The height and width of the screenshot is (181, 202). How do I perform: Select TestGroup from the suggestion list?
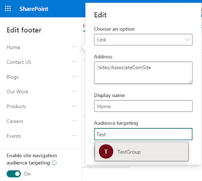(141, 152)
